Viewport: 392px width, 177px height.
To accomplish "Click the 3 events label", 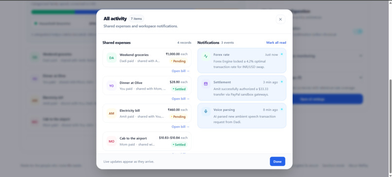I will (228, 43).
